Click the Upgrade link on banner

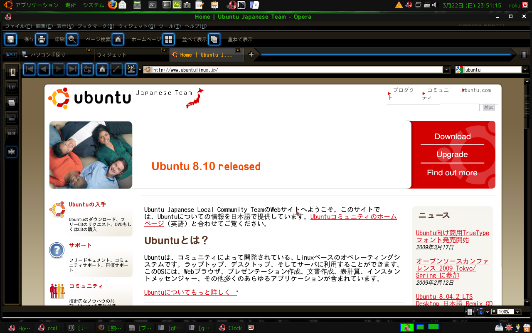coord(452,154)
